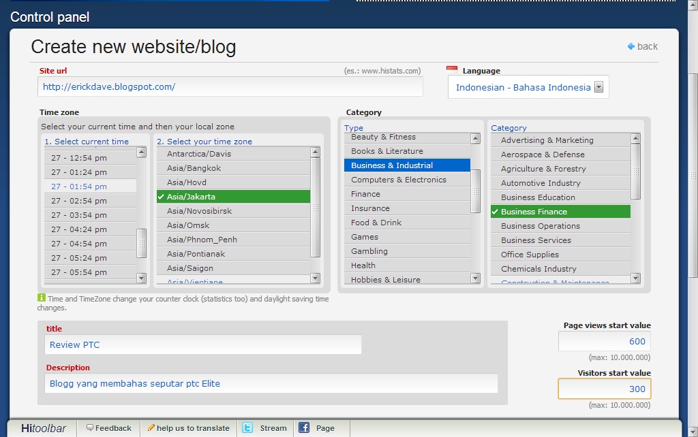Choose Aerospace & Defense category
The height and width of the screenshot is (437, 698).
click(x=560, y=155)
